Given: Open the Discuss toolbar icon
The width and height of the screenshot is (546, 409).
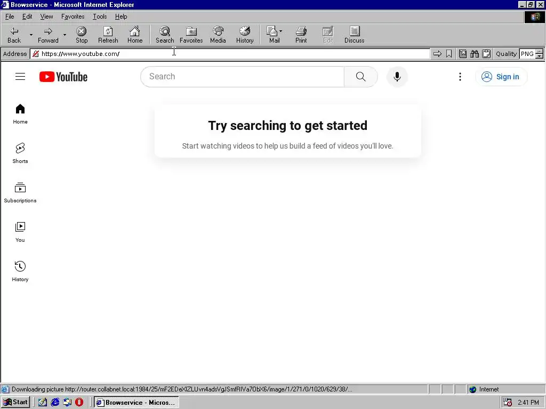Looking at the screenshot, I should 355,35.
